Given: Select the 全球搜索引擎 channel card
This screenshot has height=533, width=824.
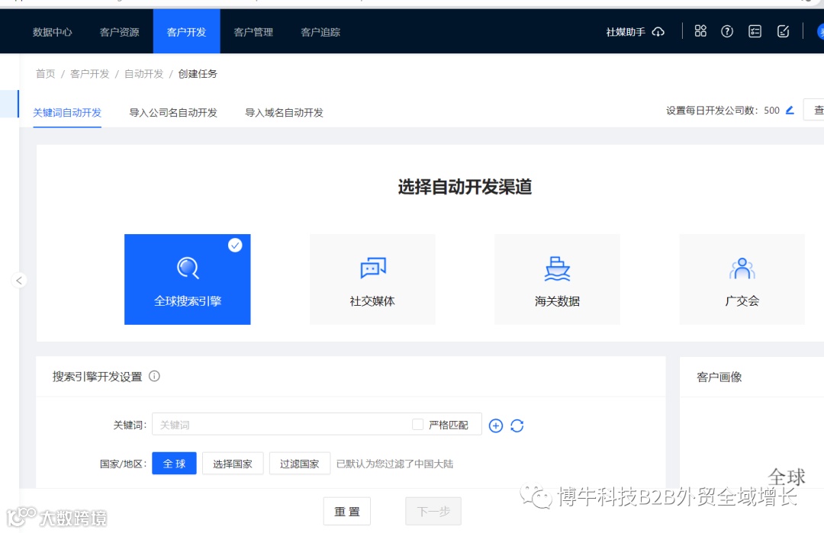Looking at the screenshot, I should (188, 279).
